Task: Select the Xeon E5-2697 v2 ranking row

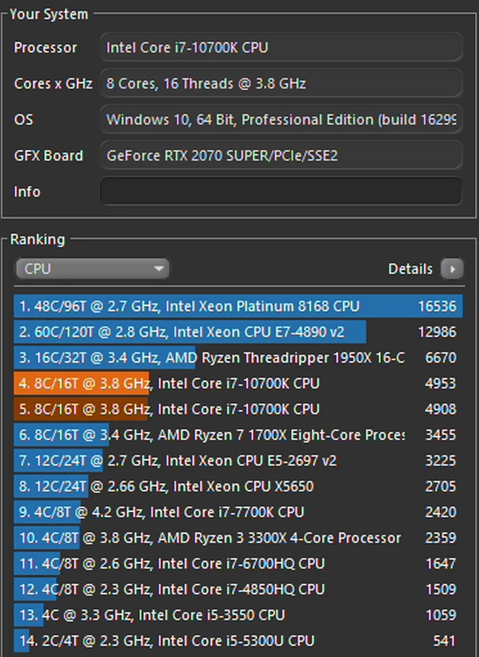Action: pos(239,461)
